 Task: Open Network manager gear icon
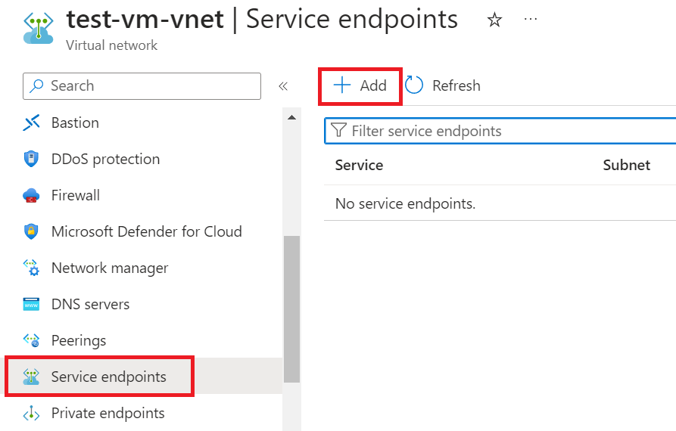point(31,268)
